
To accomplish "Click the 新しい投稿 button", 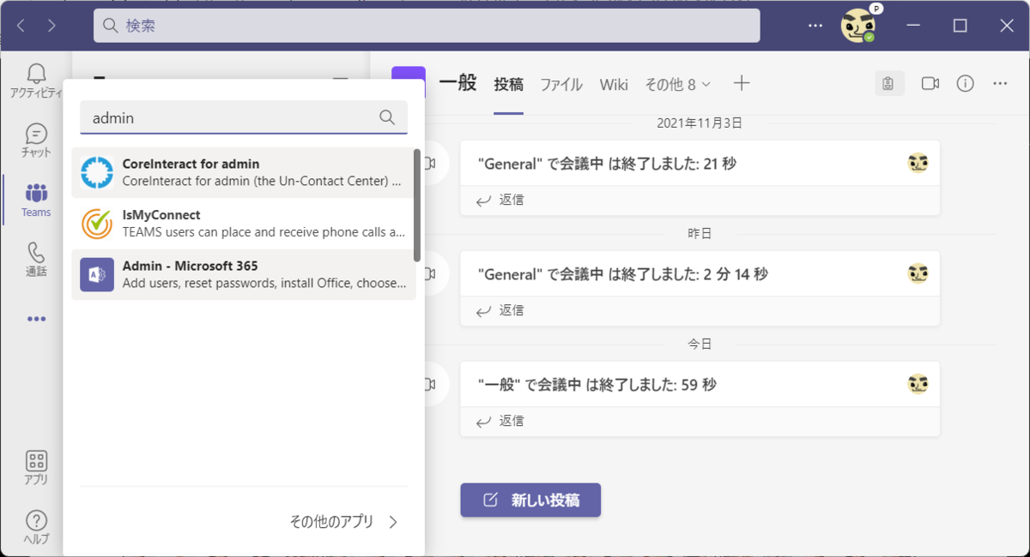I will click(x=530, y=500).
